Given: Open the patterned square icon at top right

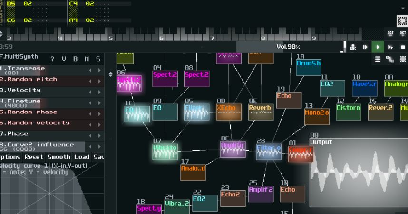Looking at the screenshot, I should click(402, 21).
